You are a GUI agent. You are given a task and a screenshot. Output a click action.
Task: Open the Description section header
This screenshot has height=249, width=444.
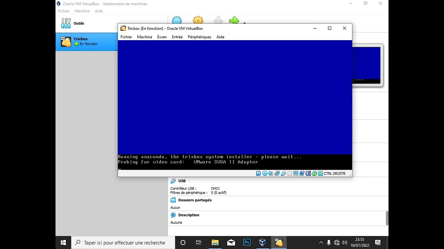[x=189, y=215]
